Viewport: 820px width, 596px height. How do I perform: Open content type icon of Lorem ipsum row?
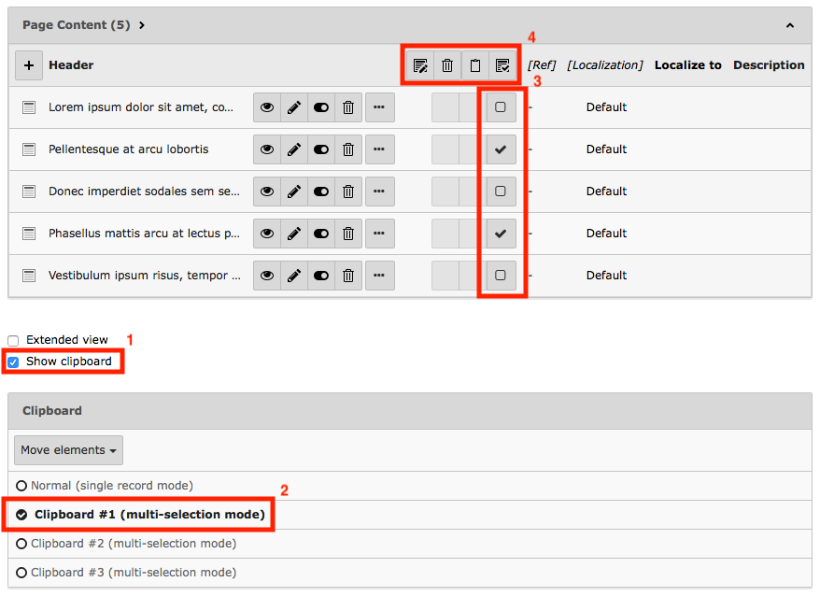click(29, 107)
